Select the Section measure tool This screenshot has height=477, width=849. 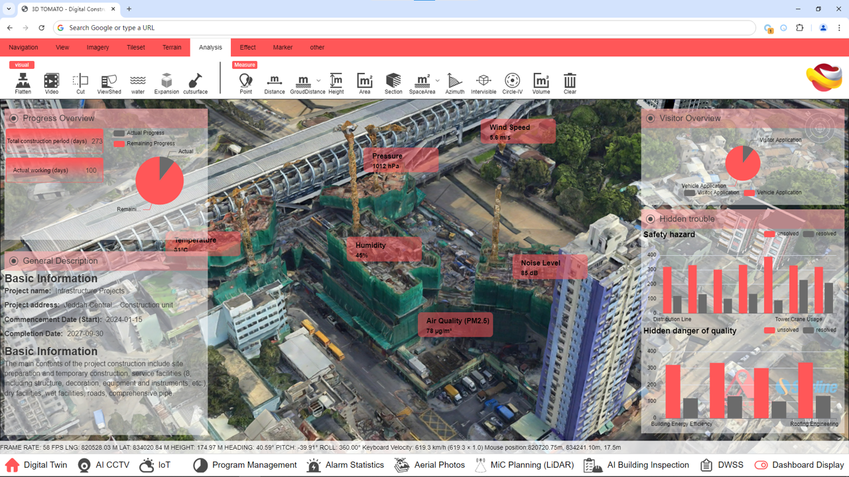(393, 83)
